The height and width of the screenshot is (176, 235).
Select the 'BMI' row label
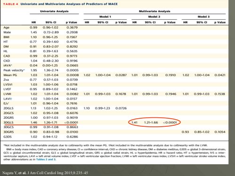click(x=7, y=37)
